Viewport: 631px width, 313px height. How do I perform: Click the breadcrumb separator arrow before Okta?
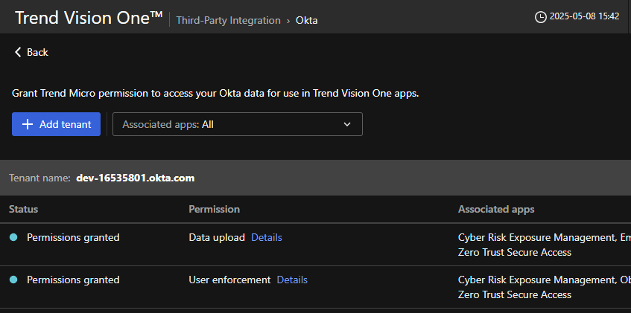(x=288, y=21)
